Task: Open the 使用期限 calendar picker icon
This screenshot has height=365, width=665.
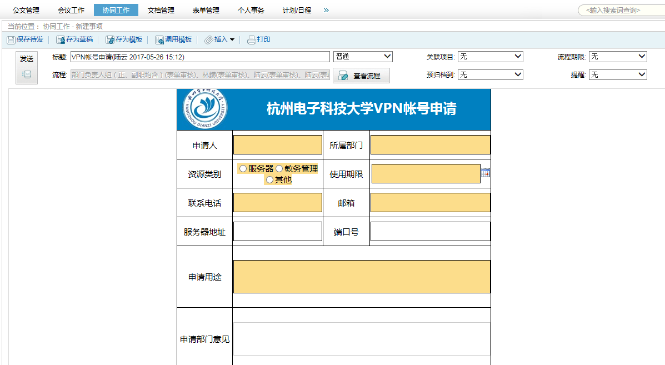Action: (x=486, y=173)
